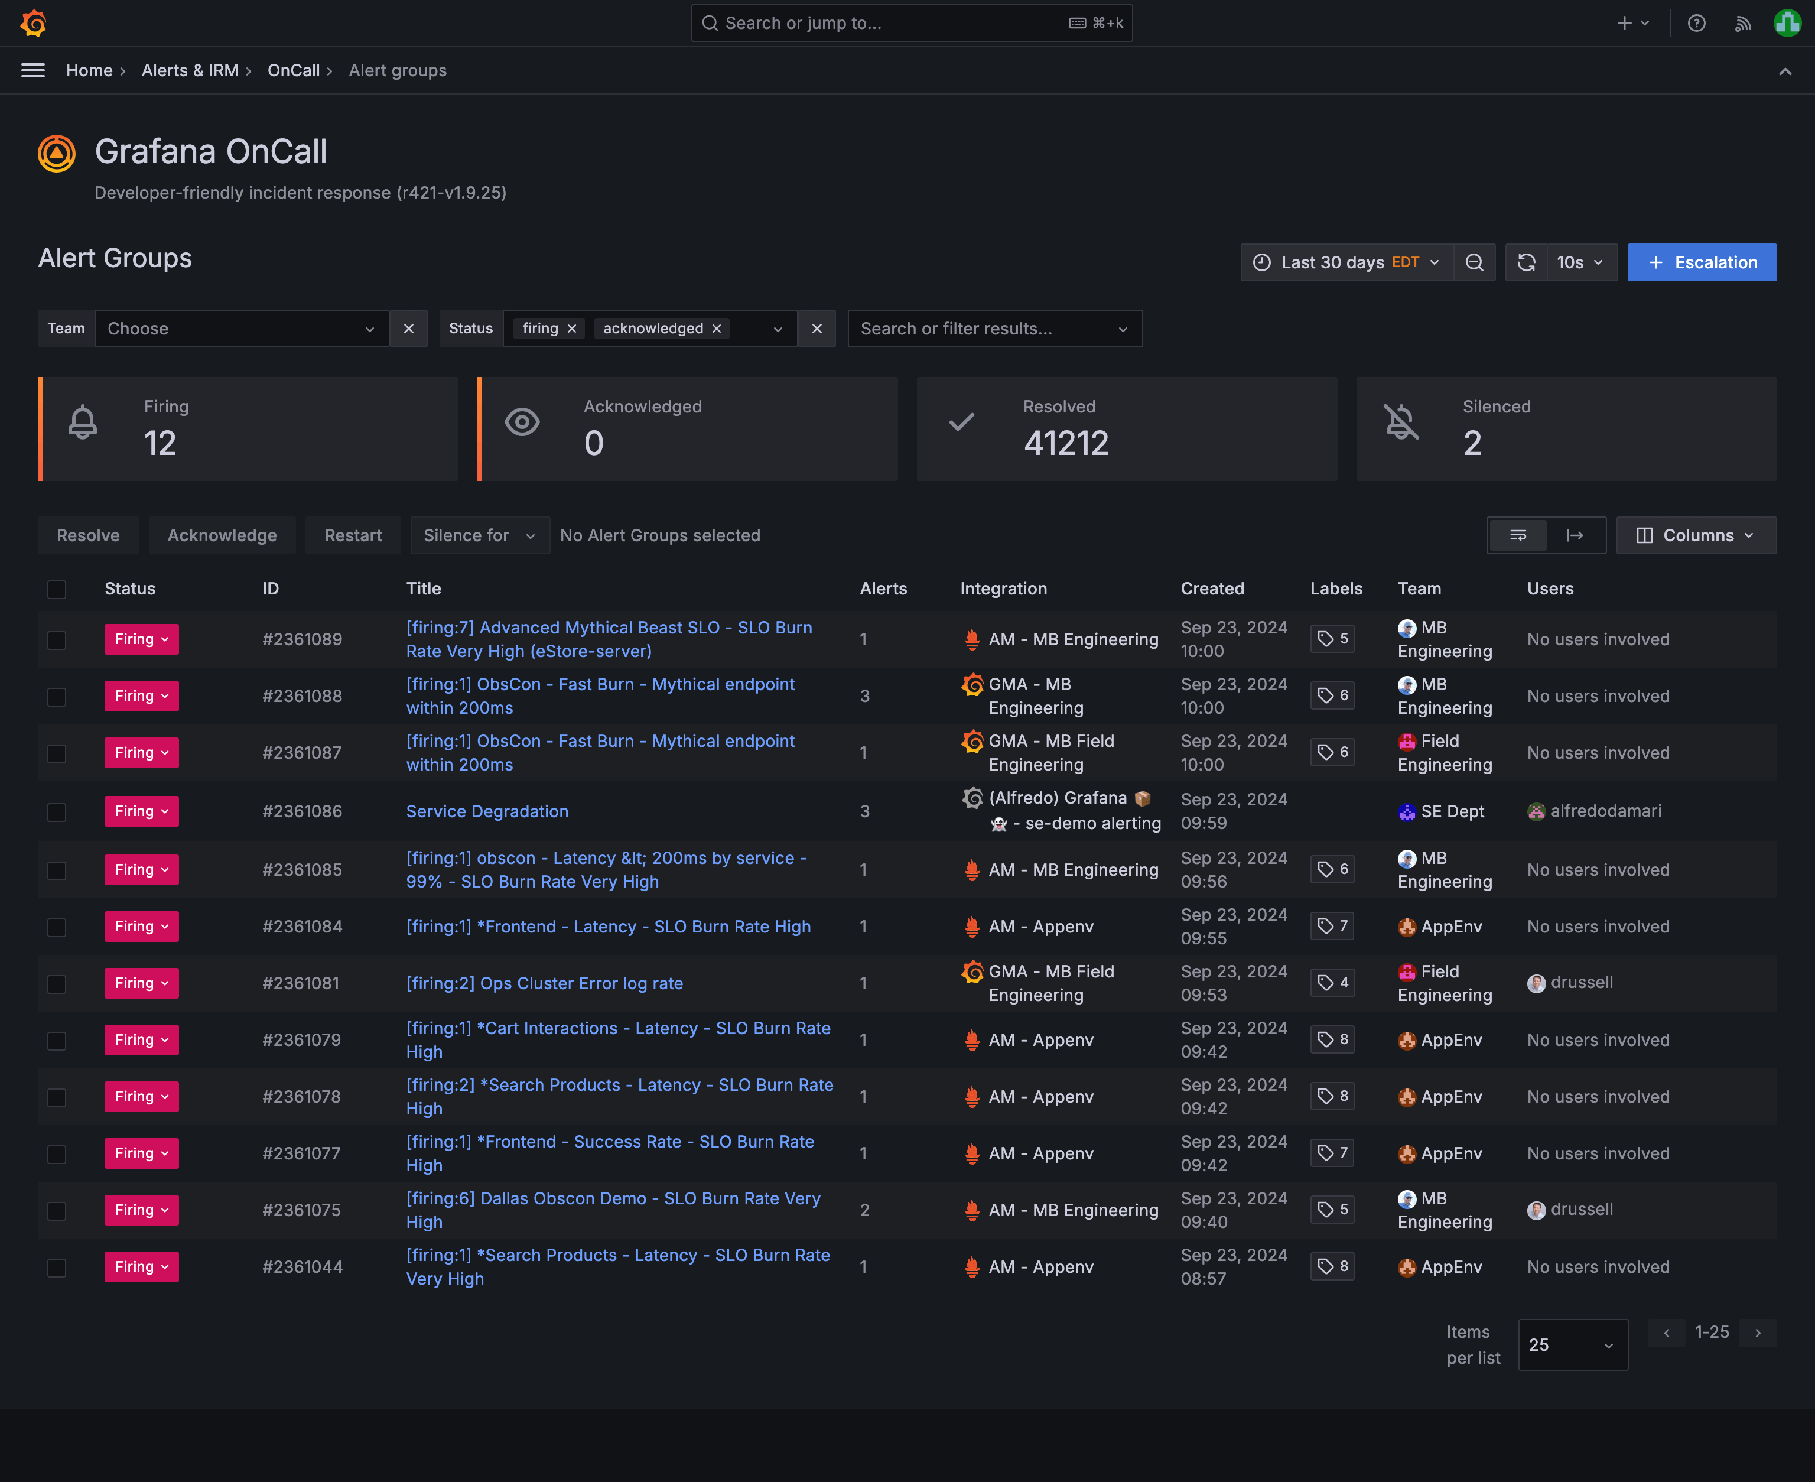Open the Firing status dropdown for #2361081
Screen dimensions: 1815x1482
coord(142,983)
